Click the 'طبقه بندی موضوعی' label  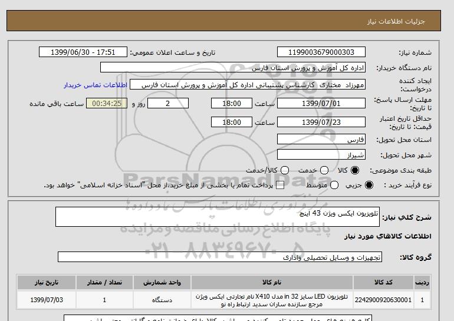[401, 171]
